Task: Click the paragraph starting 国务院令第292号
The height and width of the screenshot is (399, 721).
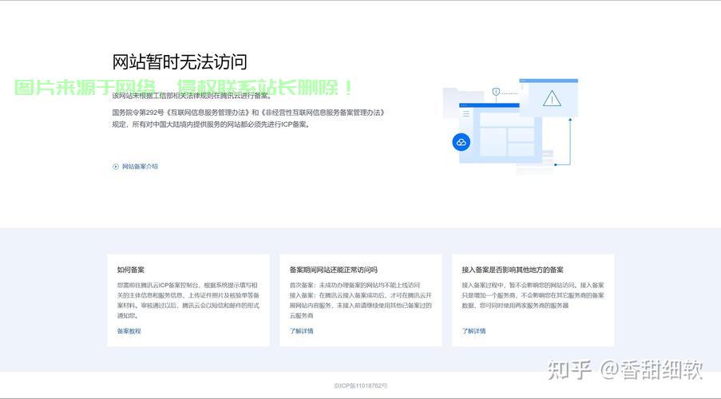Action: point(249,118)
